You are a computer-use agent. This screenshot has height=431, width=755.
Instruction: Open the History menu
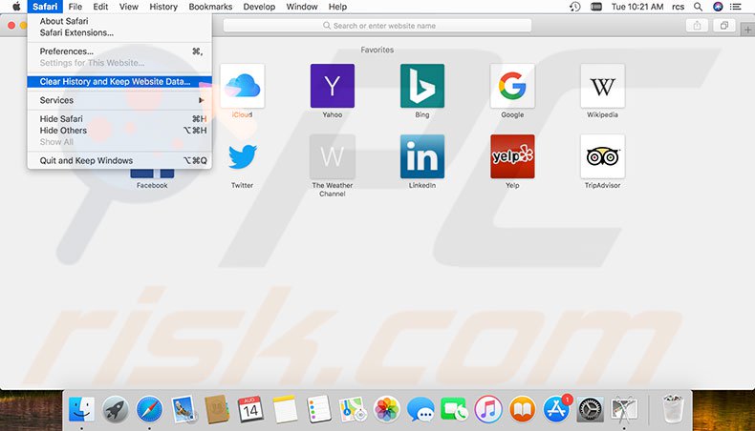[163, 7]
